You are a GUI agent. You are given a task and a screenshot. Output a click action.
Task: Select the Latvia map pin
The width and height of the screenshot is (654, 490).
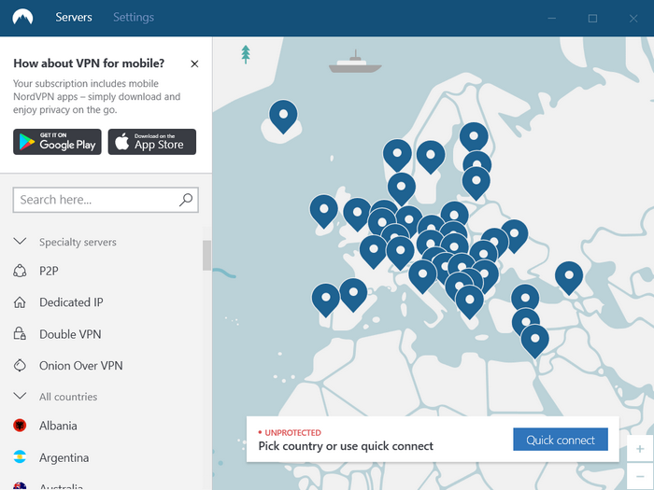tap(476, 183)
